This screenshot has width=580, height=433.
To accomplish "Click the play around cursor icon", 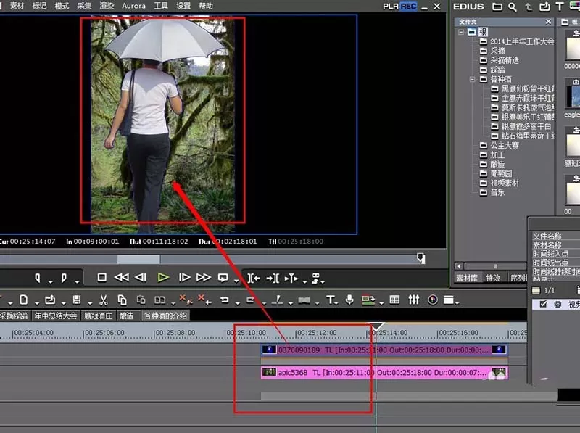I will [x=291, y=278].
